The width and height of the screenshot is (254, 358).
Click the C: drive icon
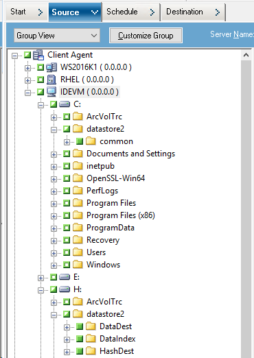click(x=65, y=104)
